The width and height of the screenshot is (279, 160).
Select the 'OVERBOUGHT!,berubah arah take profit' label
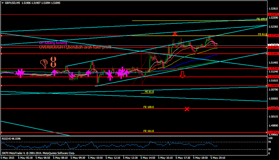(x=75, y=47)
